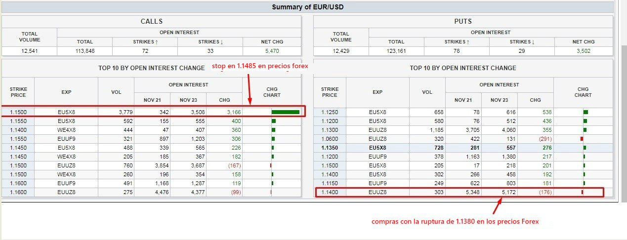Click the up-arrow Strikes header under Puts
The image size is (627, 240).
(x=457, y=42)
